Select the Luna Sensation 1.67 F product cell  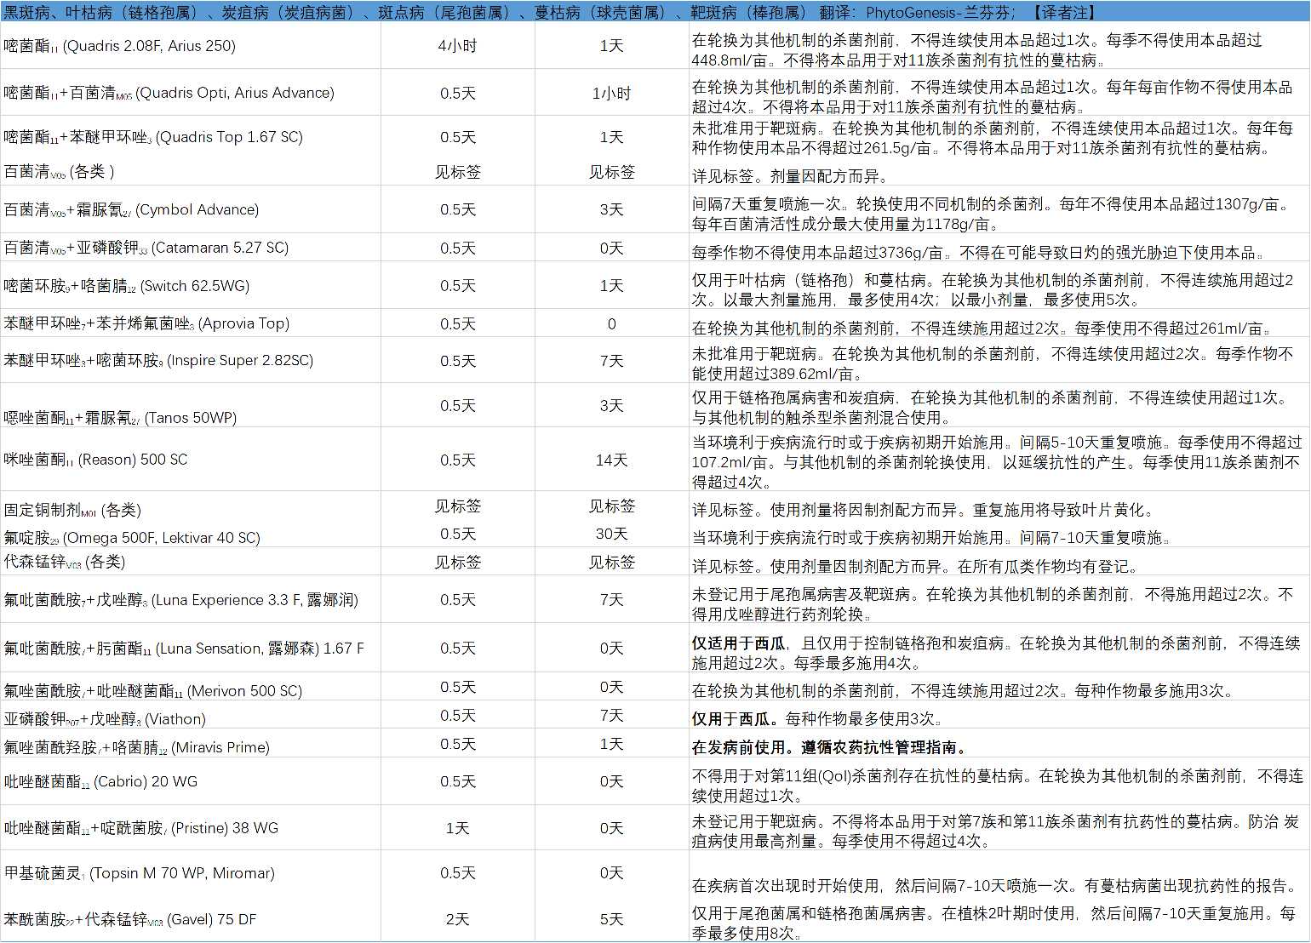[x=190, y=649]
